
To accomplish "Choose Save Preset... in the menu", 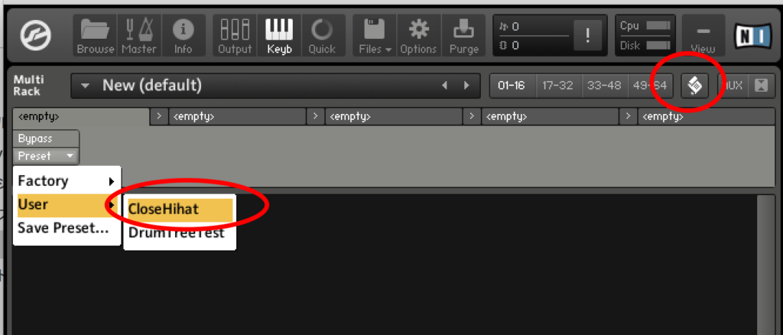I will 63,228.
